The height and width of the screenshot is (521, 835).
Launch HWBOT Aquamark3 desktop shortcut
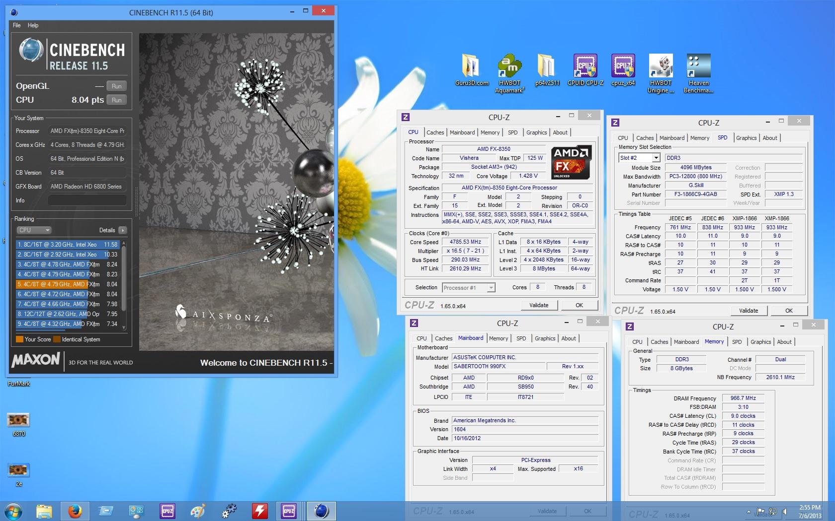coord(509,73)
